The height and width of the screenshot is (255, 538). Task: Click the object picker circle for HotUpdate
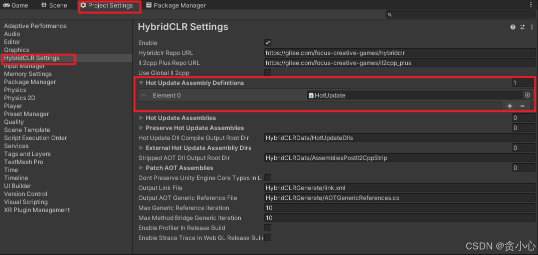point(527,95)
